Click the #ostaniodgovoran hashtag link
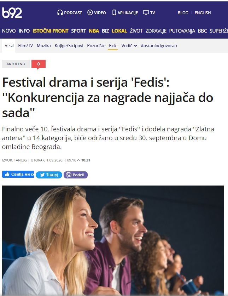 159,46
